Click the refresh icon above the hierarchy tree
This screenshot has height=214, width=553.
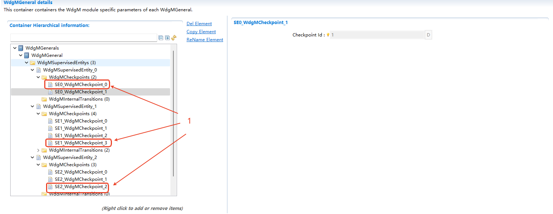tap(174, 37)
